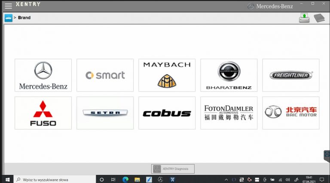330x183 pixels.
Task: Click the pen link tray icon
Action: click(x=296, y=180)
